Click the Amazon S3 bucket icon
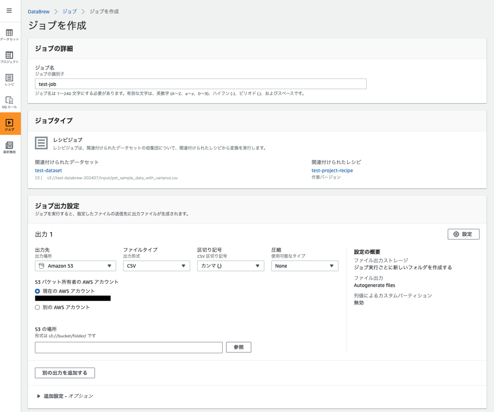Image resolution: width=494 pixels, height=412 pixels. click(x=42, y=266)
